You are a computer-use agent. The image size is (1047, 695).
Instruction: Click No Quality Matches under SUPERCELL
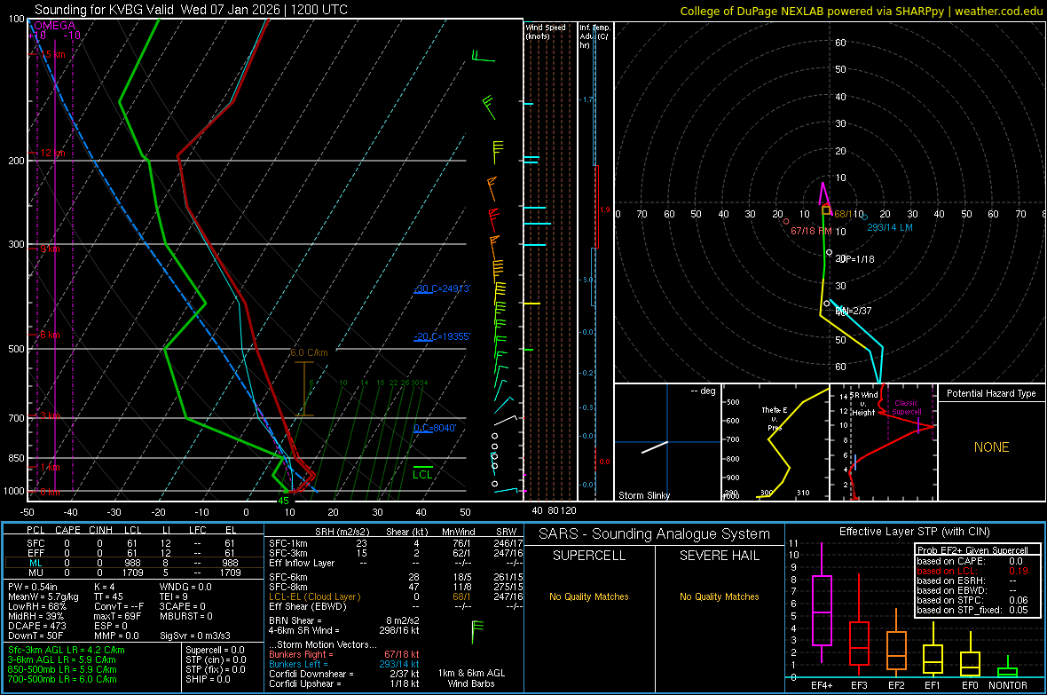tap(589, 596)
